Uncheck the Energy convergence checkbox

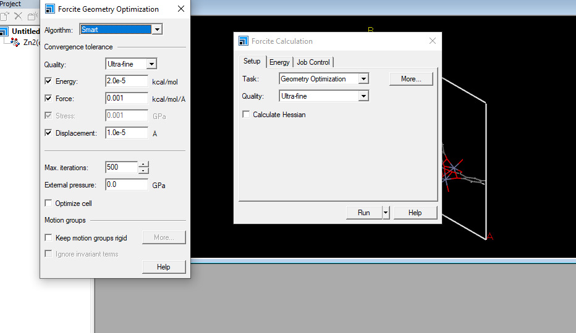(49, 81)
